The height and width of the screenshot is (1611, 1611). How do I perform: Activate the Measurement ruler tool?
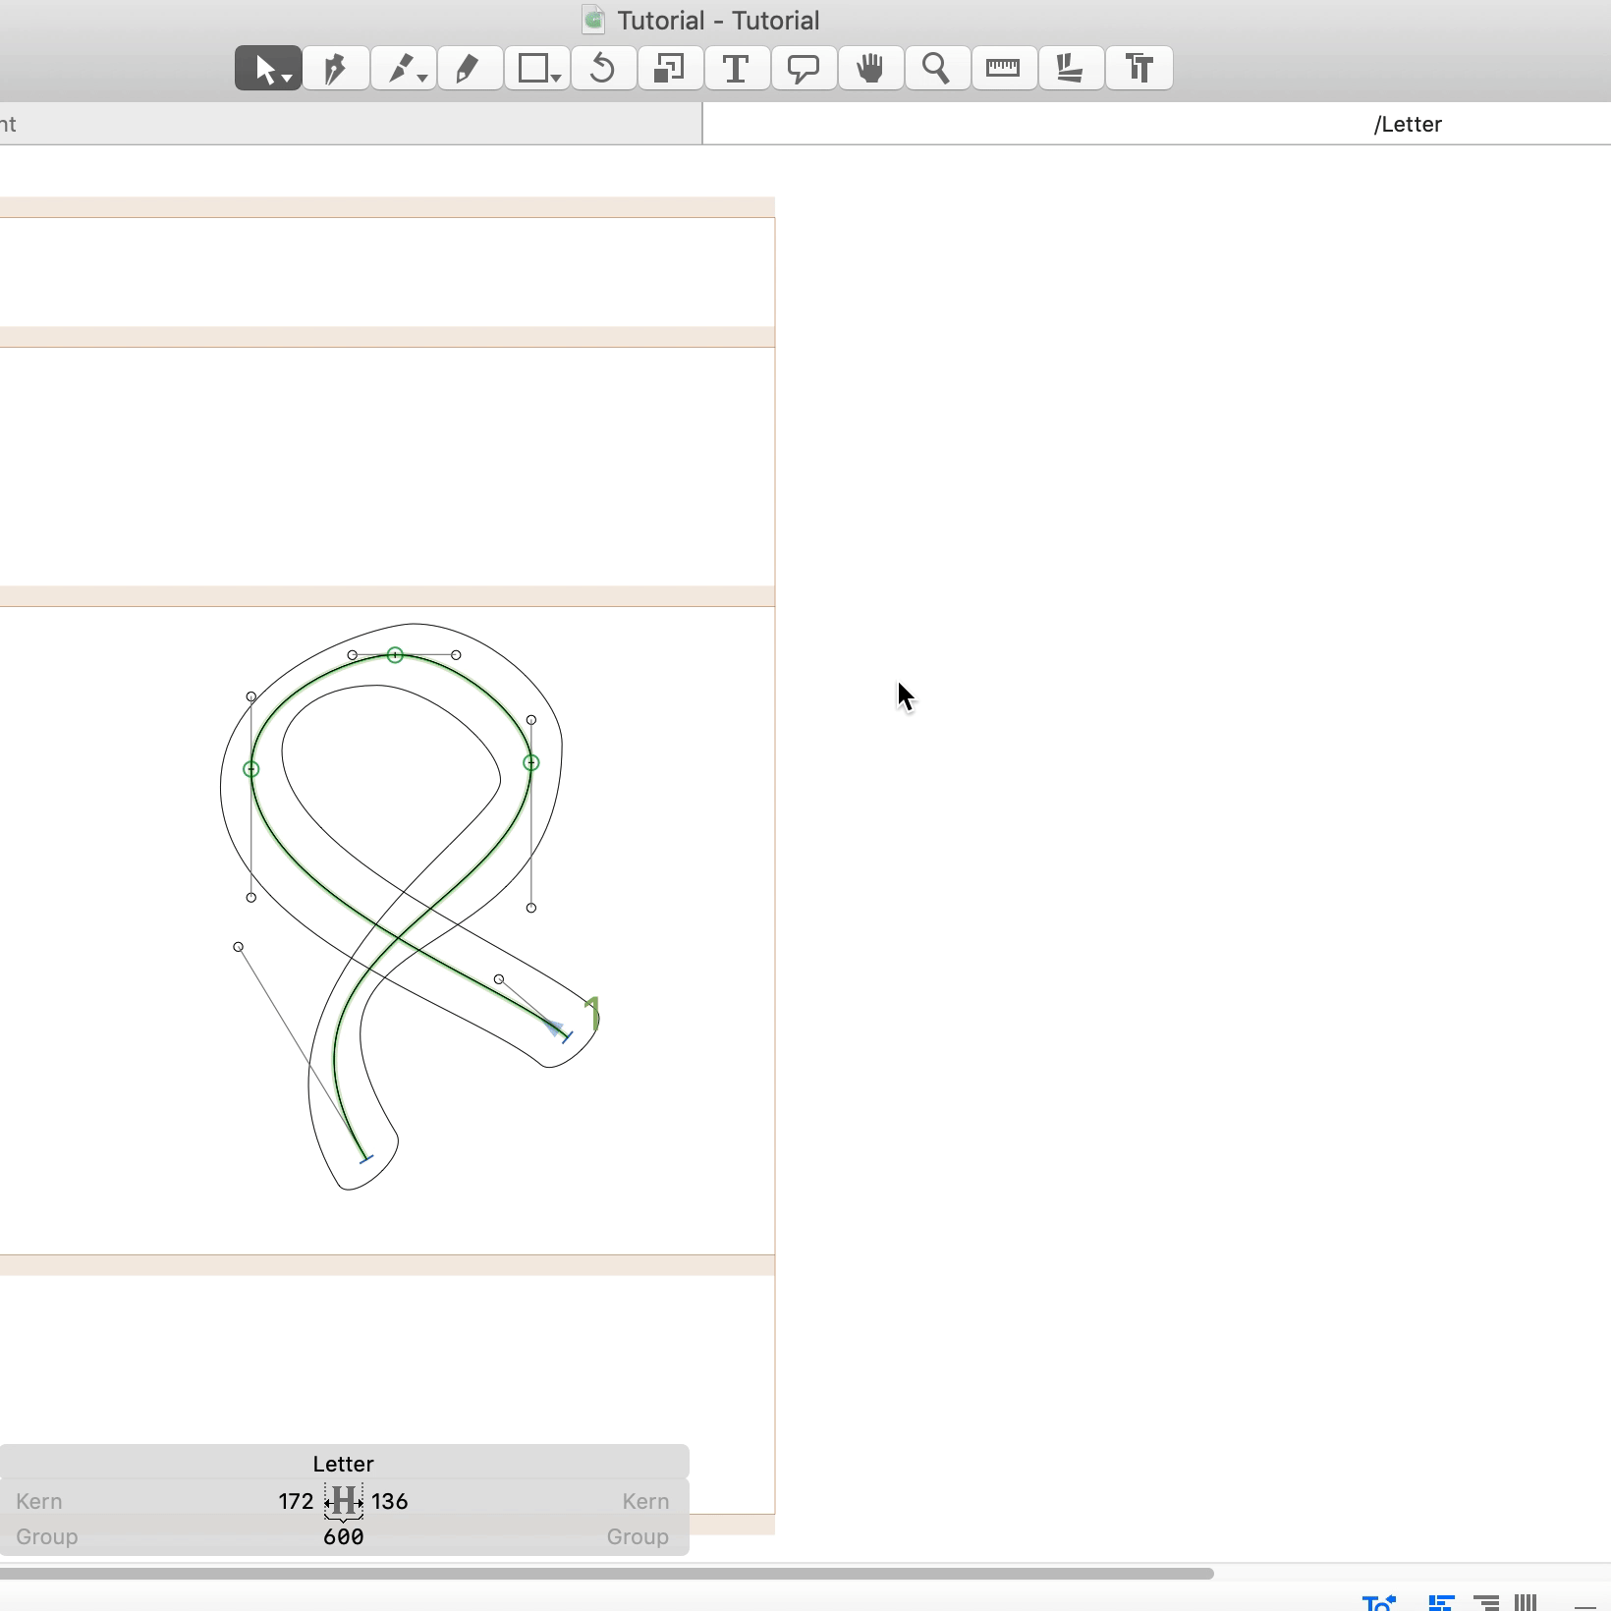(x=1004, y=69)
